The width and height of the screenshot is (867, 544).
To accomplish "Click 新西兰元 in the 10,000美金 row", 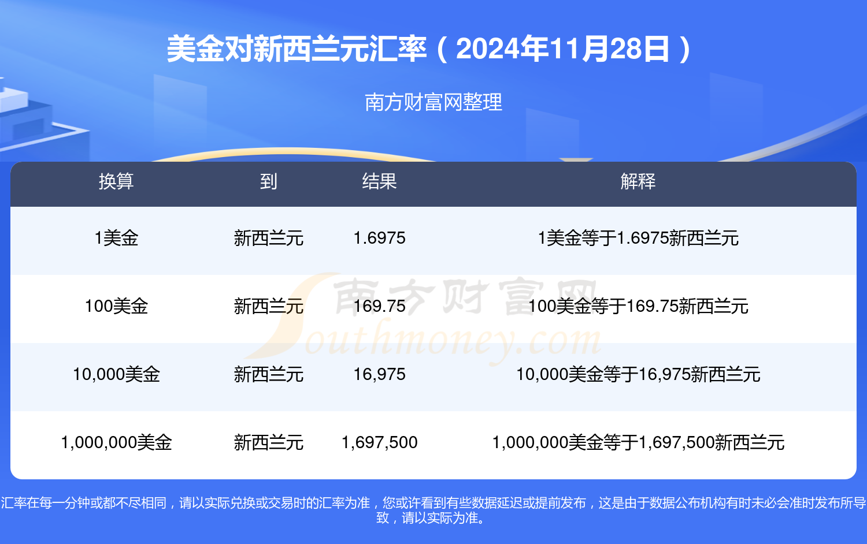I will [268, 374].
